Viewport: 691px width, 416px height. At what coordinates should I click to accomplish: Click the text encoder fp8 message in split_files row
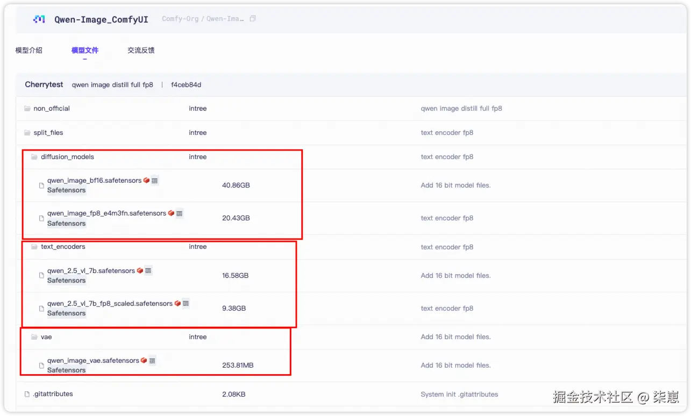pyautogui.click(x=447, y=133)
